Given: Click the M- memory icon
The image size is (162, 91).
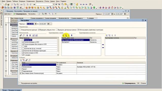Looking at the screenshot, I should click(x=87, y=4).
